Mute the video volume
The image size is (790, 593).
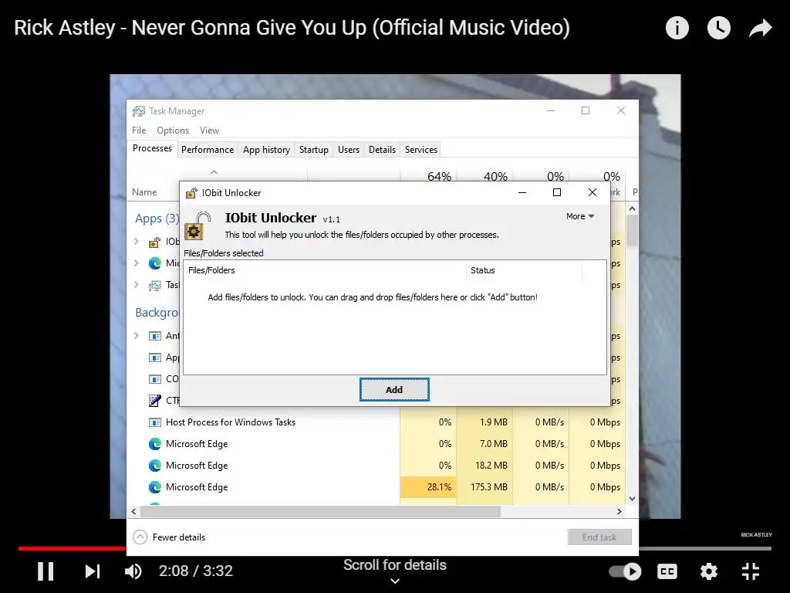(133, 571)
